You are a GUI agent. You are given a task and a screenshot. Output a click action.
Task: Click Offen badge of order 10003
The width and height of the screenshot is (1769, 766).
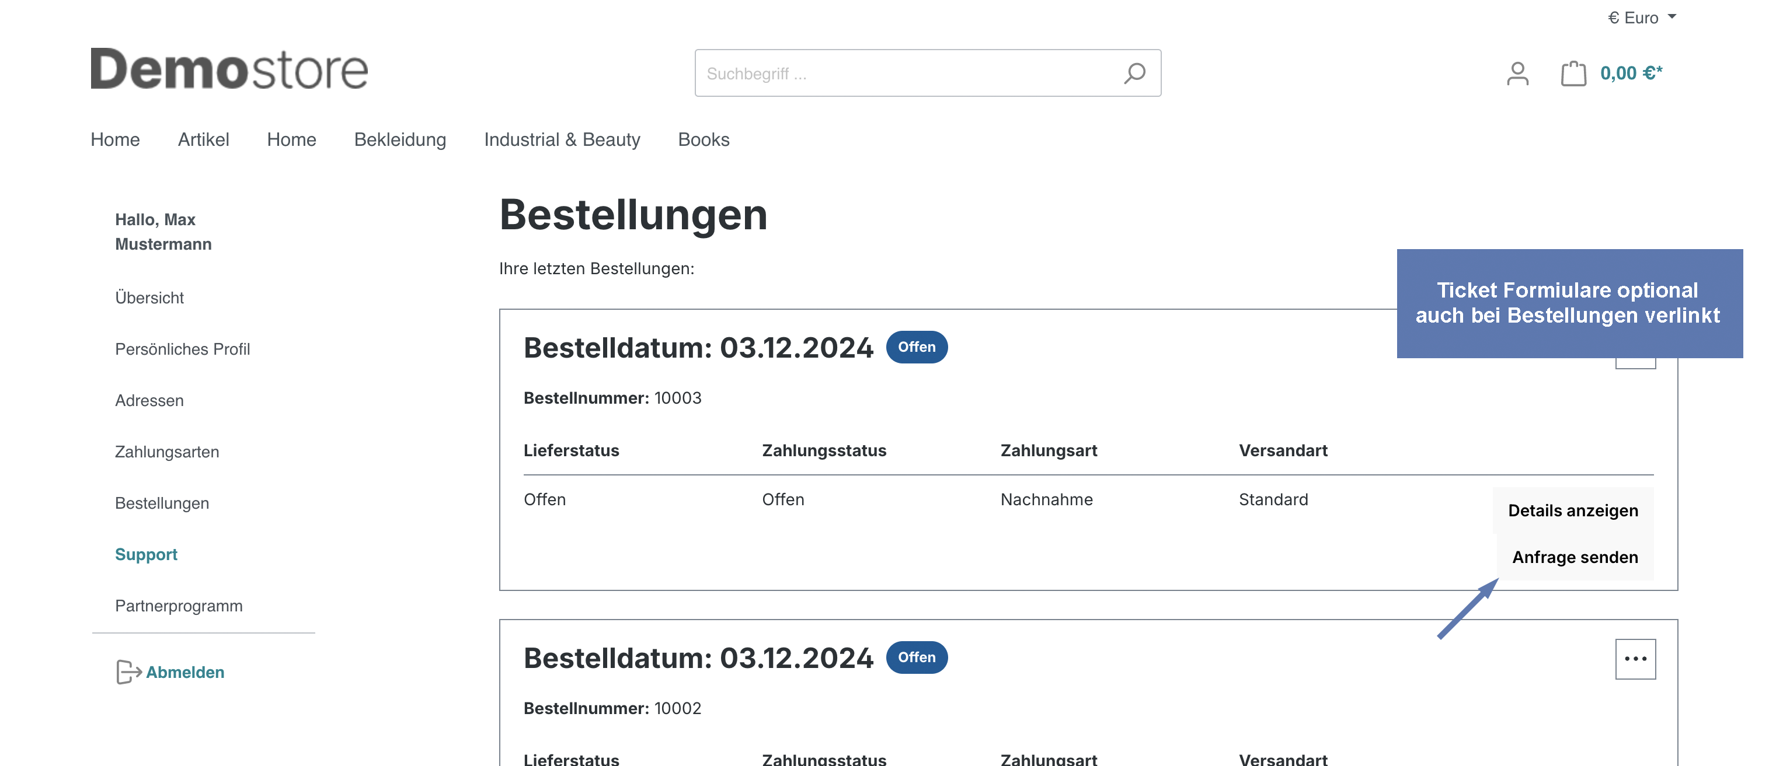pos(917,347)
